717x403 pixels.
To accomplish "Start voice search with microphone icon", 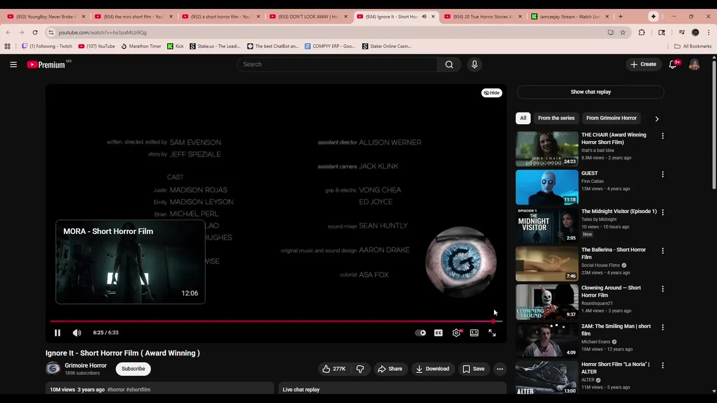I will click(x=474, y=64).
